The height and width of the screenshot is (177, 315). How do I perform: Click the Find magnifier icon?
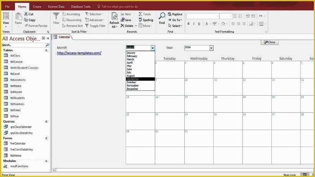(162, 16)
